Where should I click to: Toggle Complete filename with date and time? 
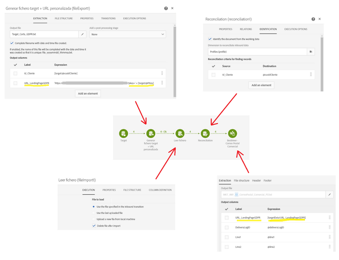pos(12,43)
